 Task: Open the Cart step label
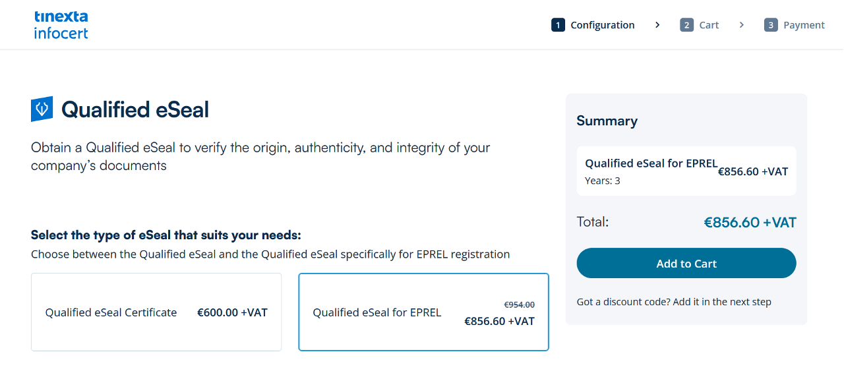709,25
